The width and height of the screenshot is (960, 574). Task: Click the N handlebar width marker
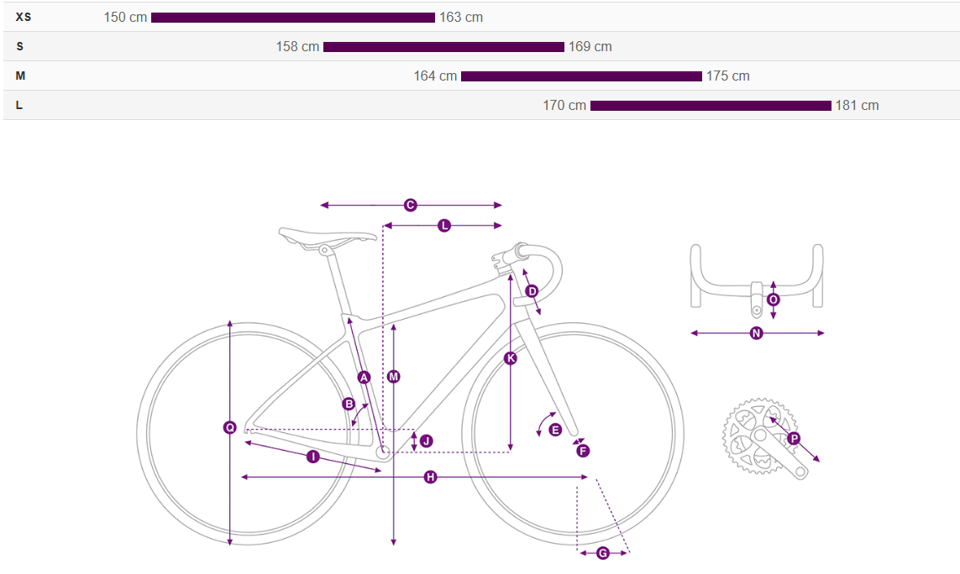click(757, 333)
